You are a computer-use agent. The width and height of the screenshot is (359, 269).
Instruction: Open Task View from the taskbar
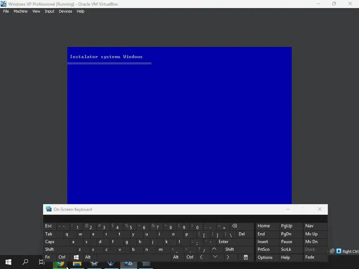point(42,262)
